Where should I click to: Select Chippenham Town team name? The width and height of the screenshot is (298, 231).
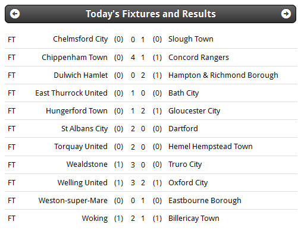pyautogui.click(x=74, y=58)
